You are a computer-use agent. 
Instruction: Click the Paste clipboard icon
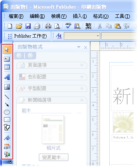pyautogui.click(x=117, y=26)
